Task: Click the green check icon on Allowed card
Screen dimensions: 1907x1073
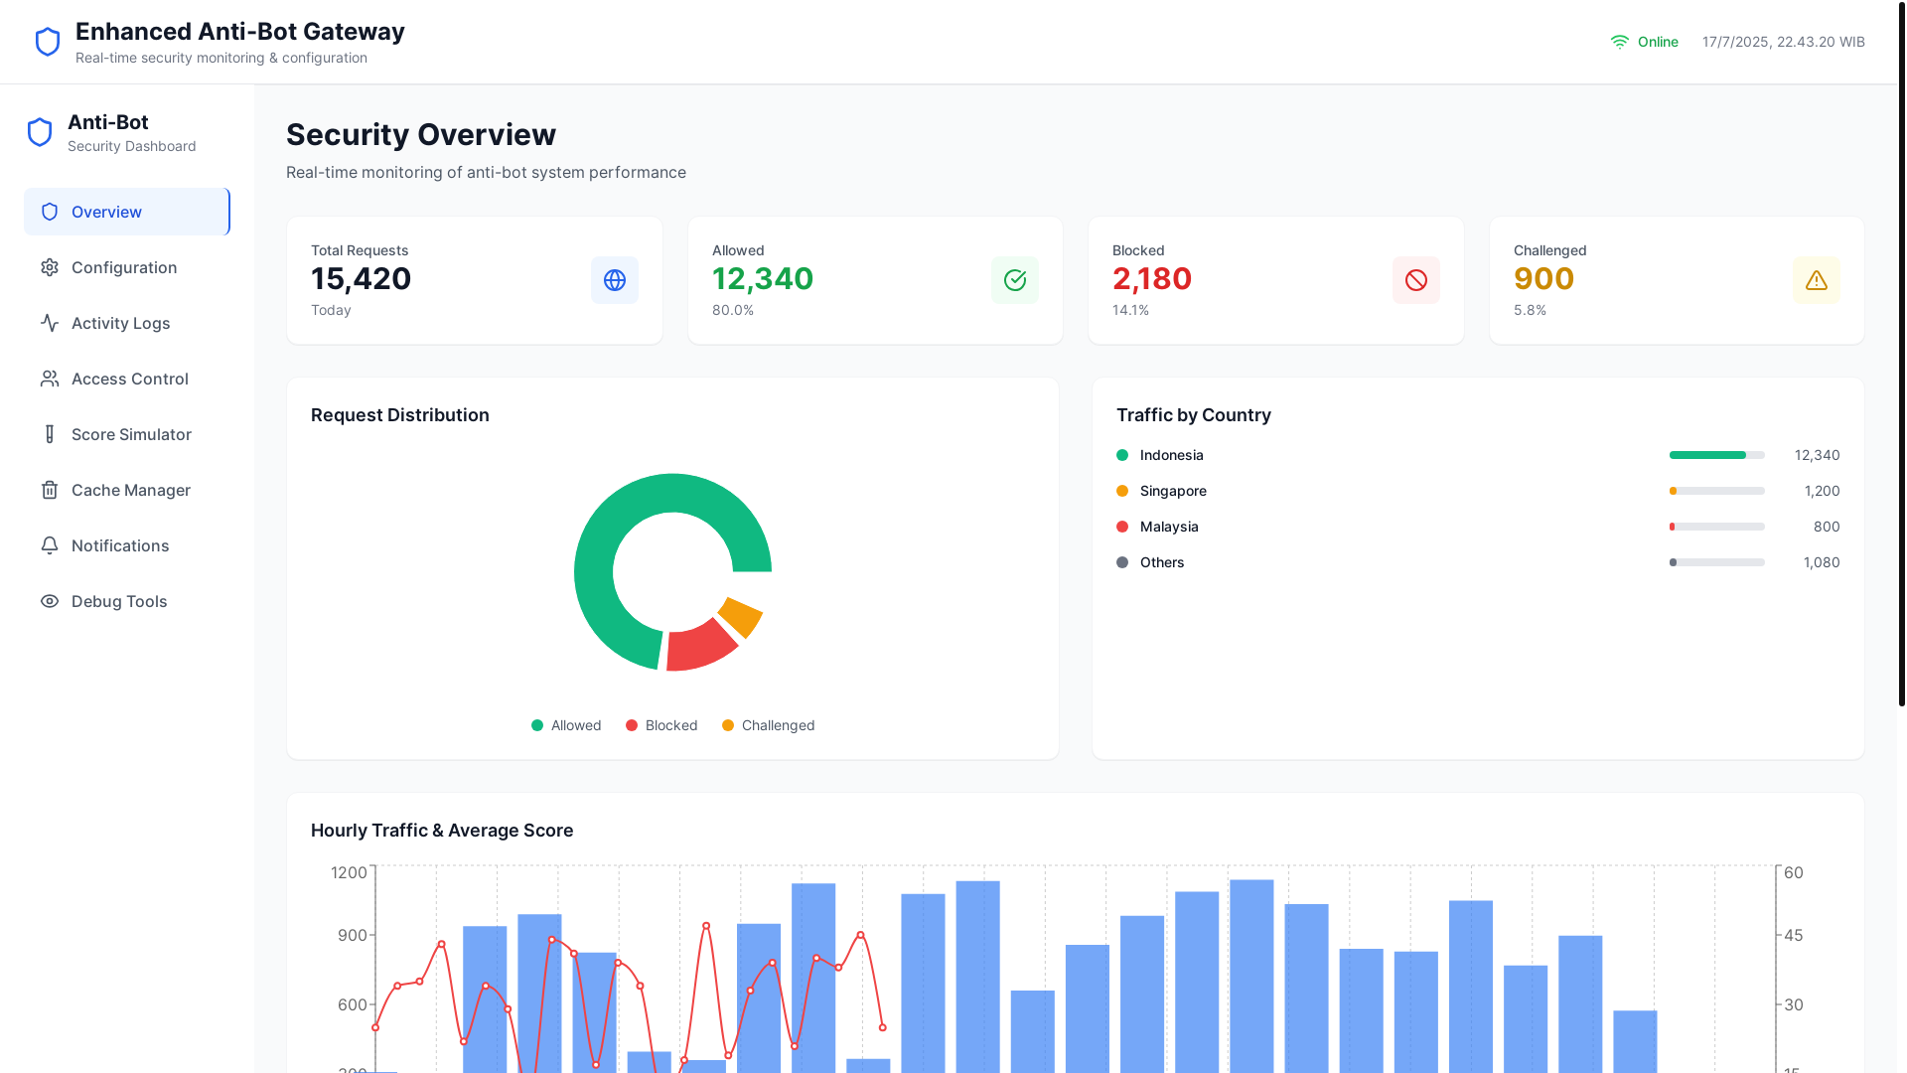Action: tap(1015, 280)
